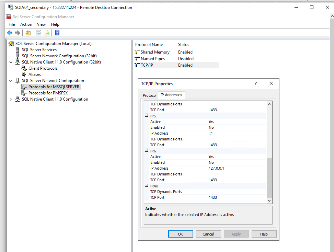
Task: Click the TCP/IP protocol icon
Action: (x=137, y=65)
